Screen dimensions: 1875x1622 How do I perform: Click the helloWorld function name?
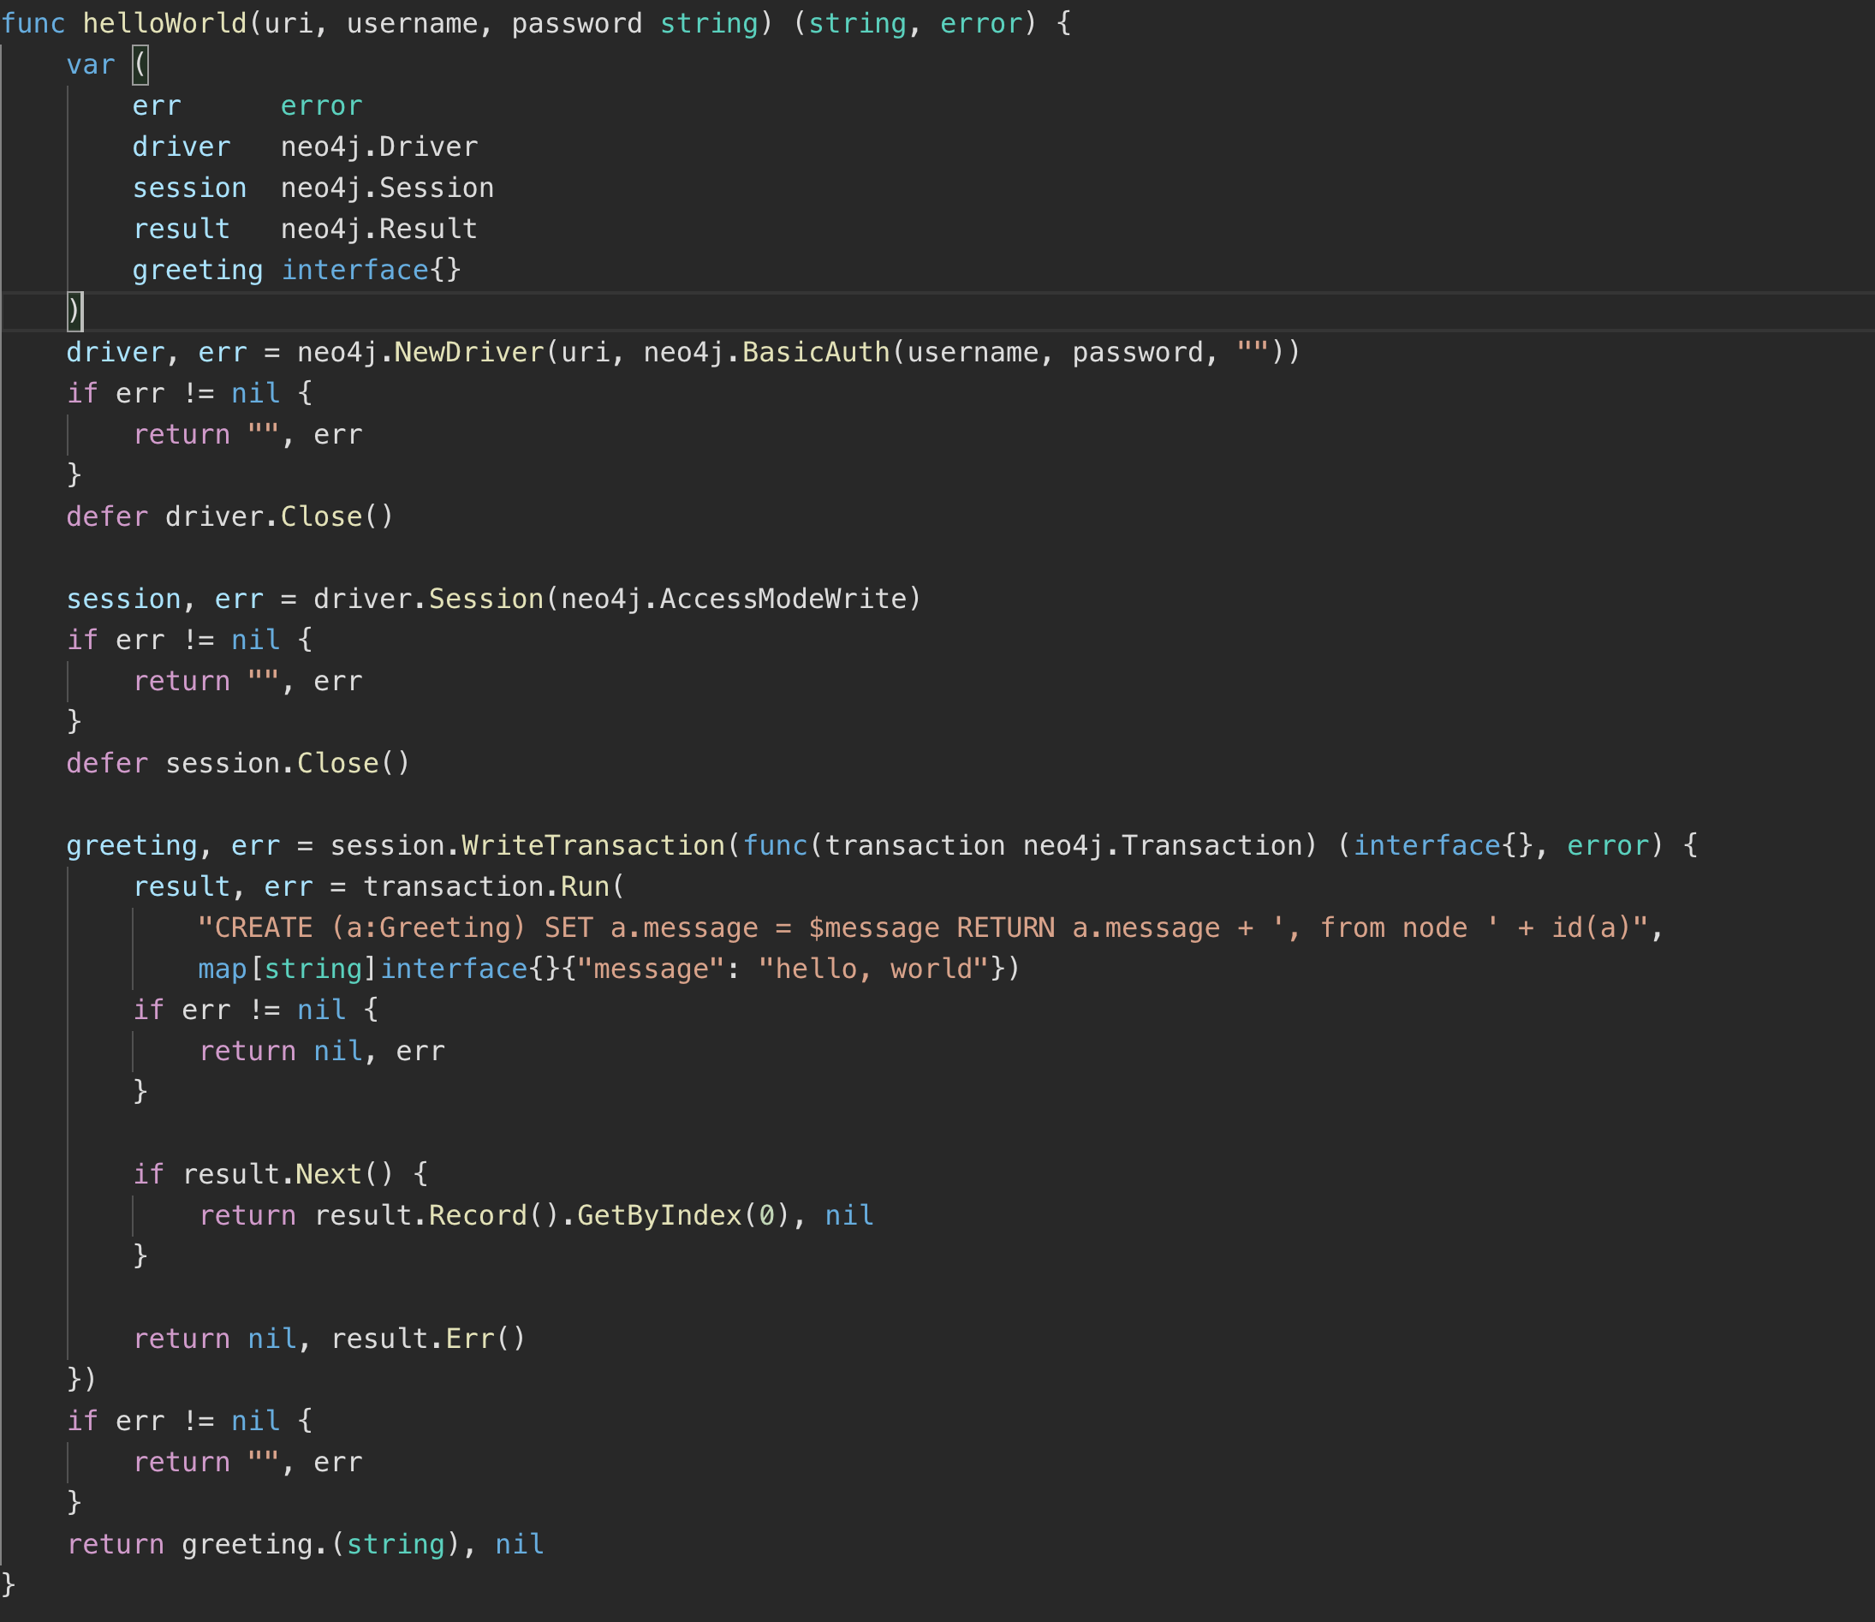coord(165,22)
